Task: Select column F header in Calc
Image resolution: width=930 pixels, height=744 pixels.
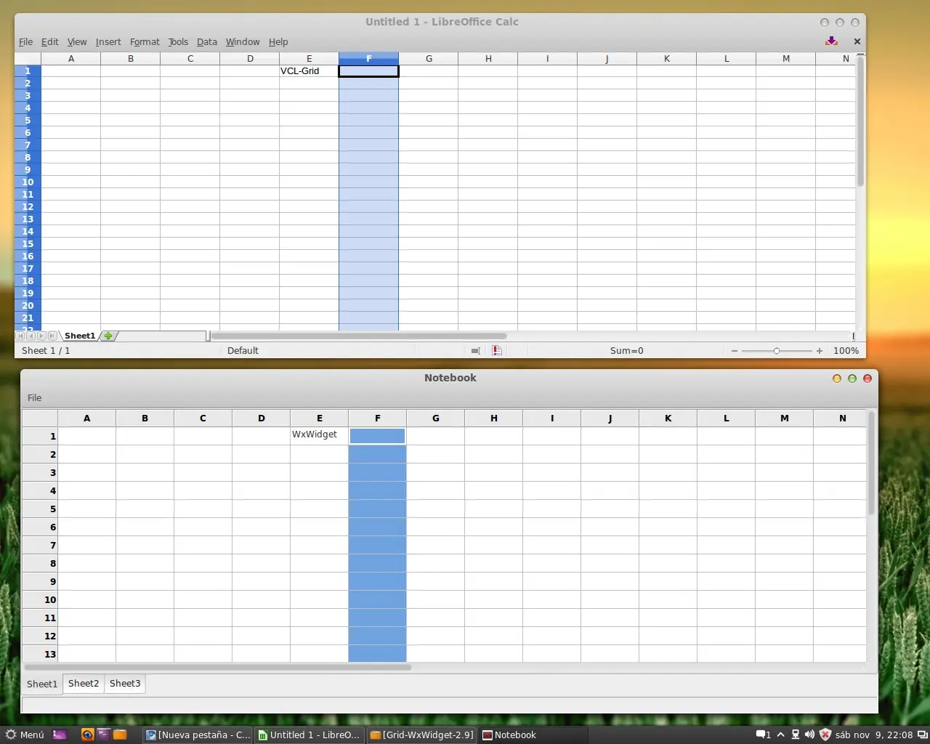Action: click(x=368, y=58)
